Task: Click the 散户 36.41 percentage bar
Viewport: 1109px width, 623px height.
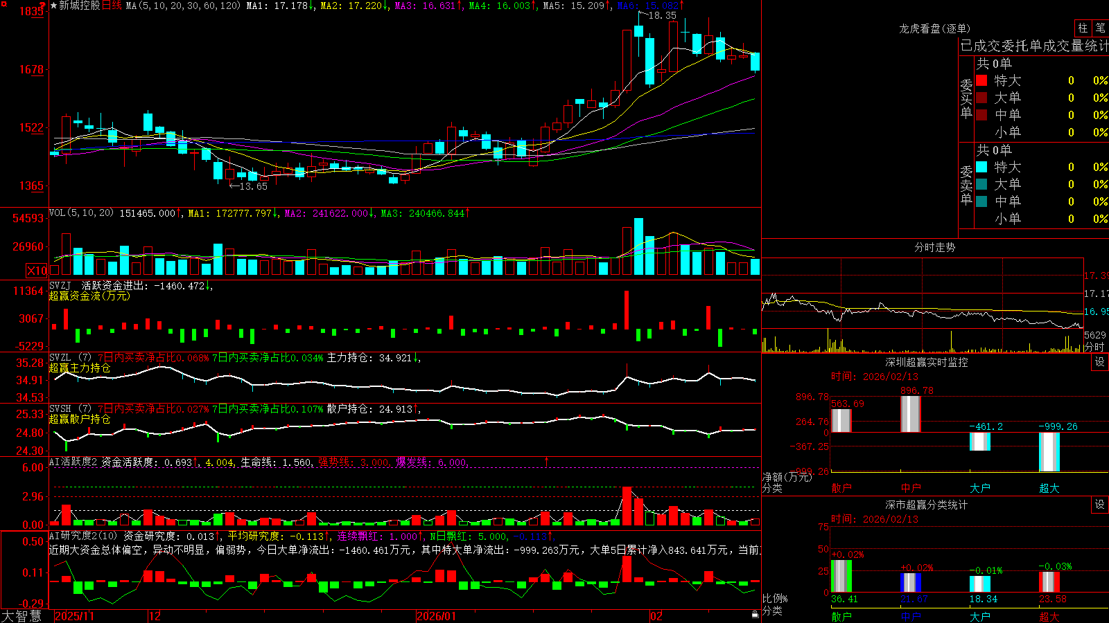Action: (841, 576)
